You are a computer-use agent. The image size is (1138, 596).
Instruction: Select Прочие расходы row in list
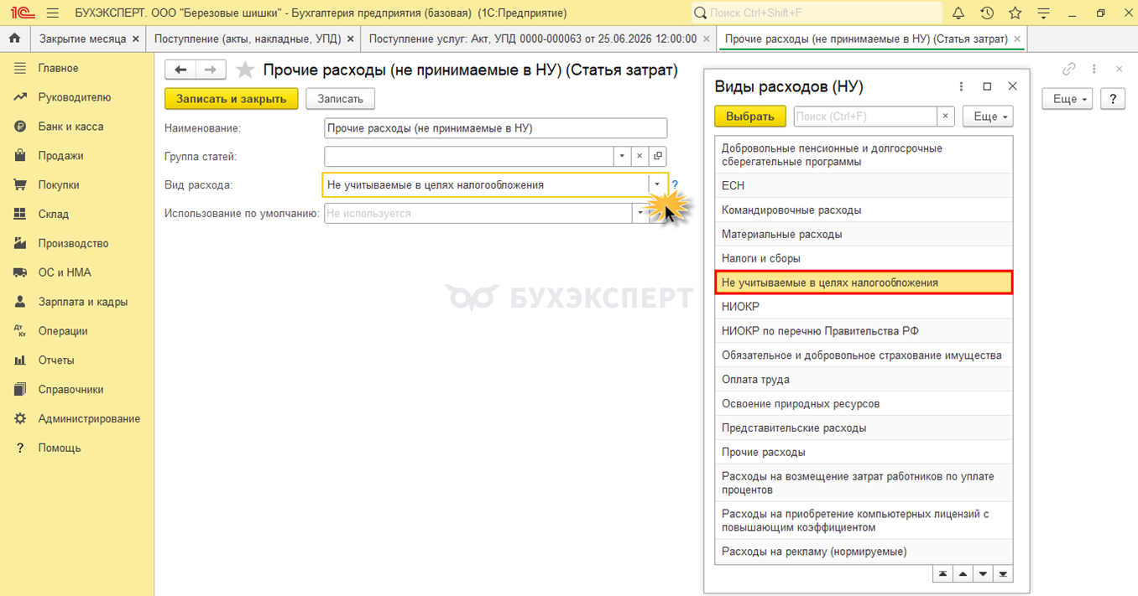tap(864, 453)
